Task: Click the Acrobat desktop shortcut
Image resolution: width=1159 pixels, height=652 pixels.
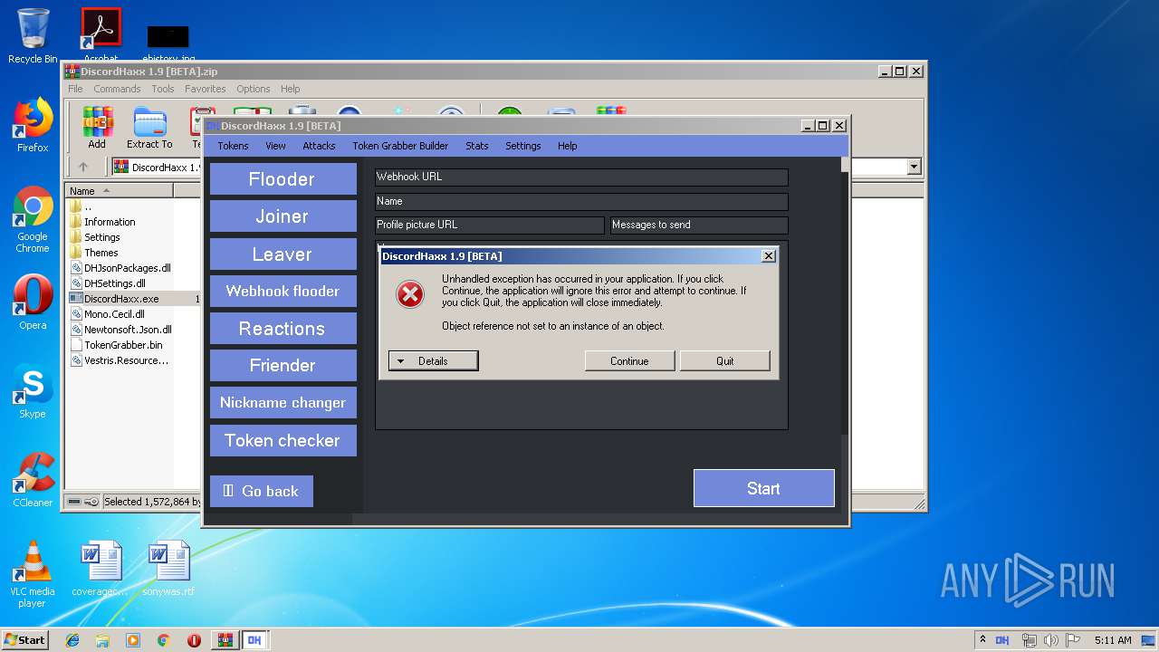Action: [x=101, y=34]
